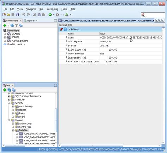Image resolution: width=167 pixels, height=153 pixels.
Task: Click the Undo toolbar icon
Action: tap(24, 15)
